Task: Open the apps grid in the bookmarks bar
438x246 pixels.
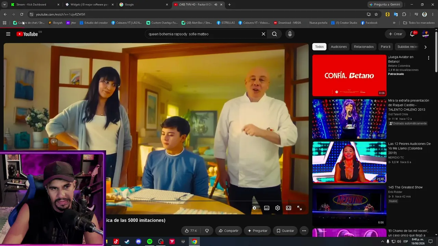Action: tap(4, 23)
